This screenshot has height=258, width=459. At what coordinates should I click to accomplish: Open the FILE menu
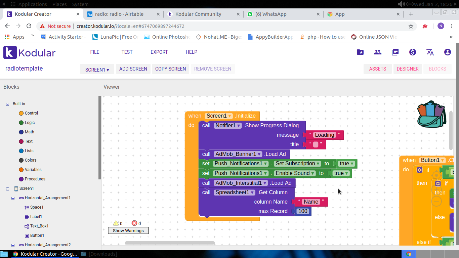pos(95,52)
